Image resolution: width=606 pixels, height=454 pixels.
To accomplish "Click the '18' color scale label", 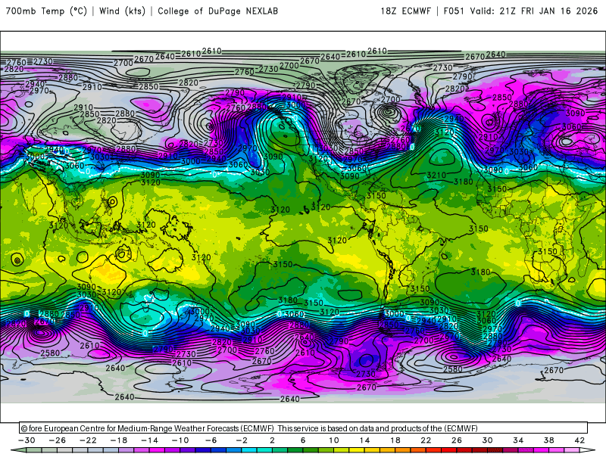I will (x=395, y=440).
